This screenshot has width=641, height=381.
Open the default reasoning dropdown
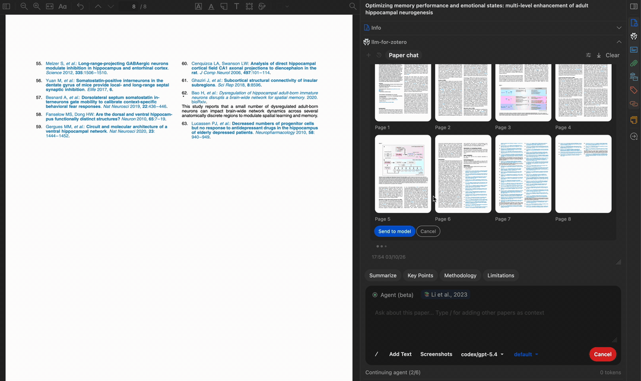coord(526,354)
